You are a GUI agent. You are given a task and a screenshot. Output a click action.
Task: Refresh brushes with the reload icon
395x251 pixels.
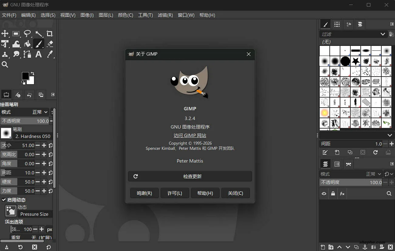click(x=376, y=152)
